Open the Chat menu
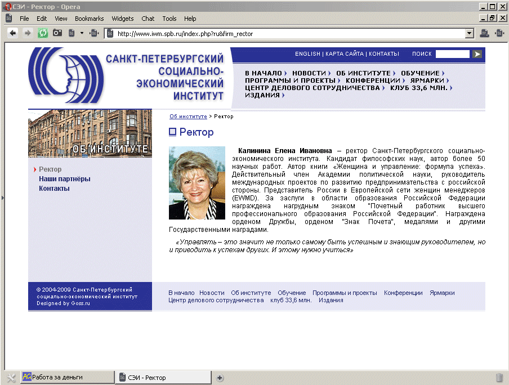The image size is (509, 385). [148, 19]
